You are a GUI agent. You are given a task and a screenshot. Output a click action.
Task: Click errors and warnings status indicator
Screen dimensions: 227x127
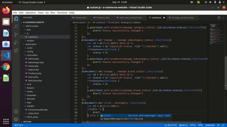[18, 125]
